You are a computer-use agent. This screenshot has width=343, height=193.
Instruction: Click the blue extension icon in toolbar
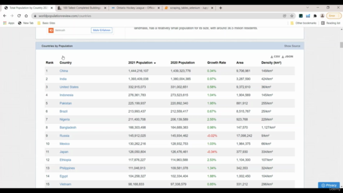click(308, 16)
